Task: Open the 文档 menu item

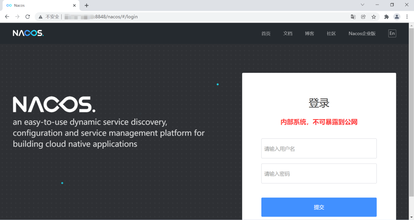Action: tap(288, 34)
